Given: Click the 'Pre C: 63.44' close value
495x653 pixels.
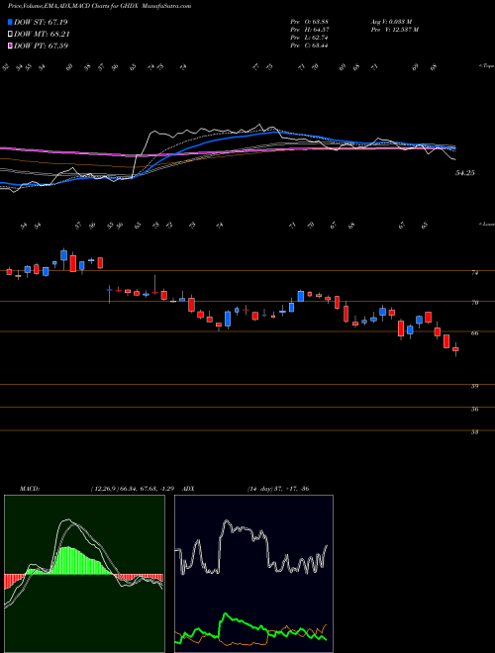Looking at the screenshot, I should pos(310,46).
